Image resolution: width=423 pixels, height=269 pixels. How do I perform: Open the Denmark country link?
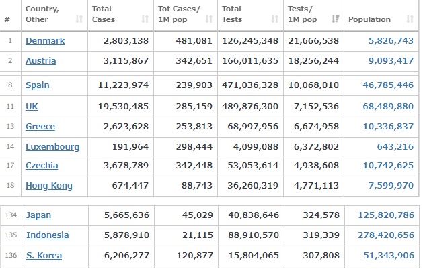click(x=45, y=41)
